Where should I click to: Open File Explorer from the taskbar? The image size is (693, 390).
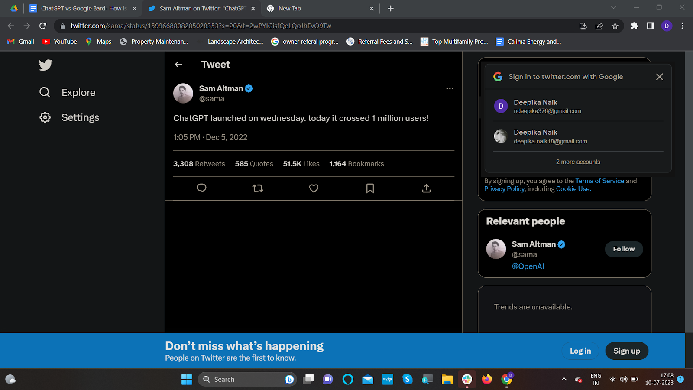click(447, 380)
